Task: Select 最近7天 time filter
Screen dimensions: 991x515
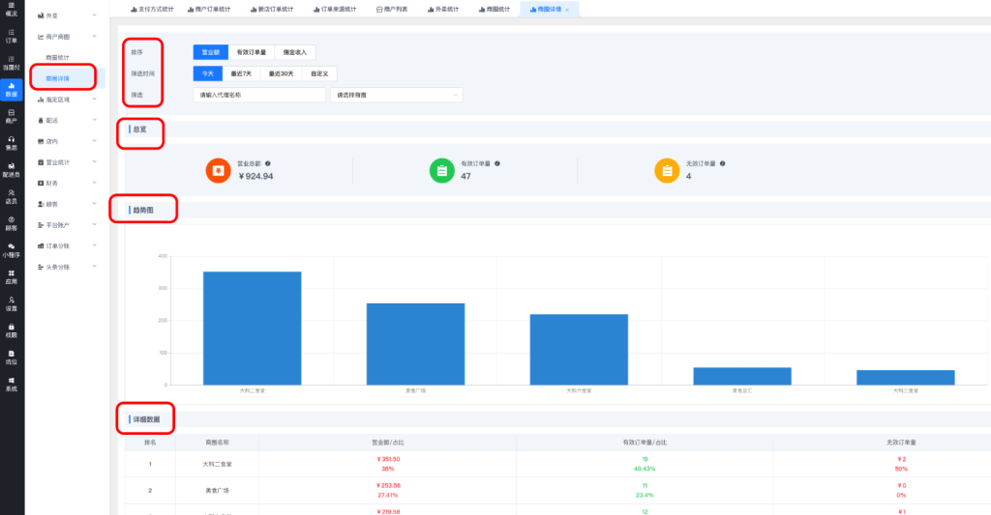Action: (242, 73)
